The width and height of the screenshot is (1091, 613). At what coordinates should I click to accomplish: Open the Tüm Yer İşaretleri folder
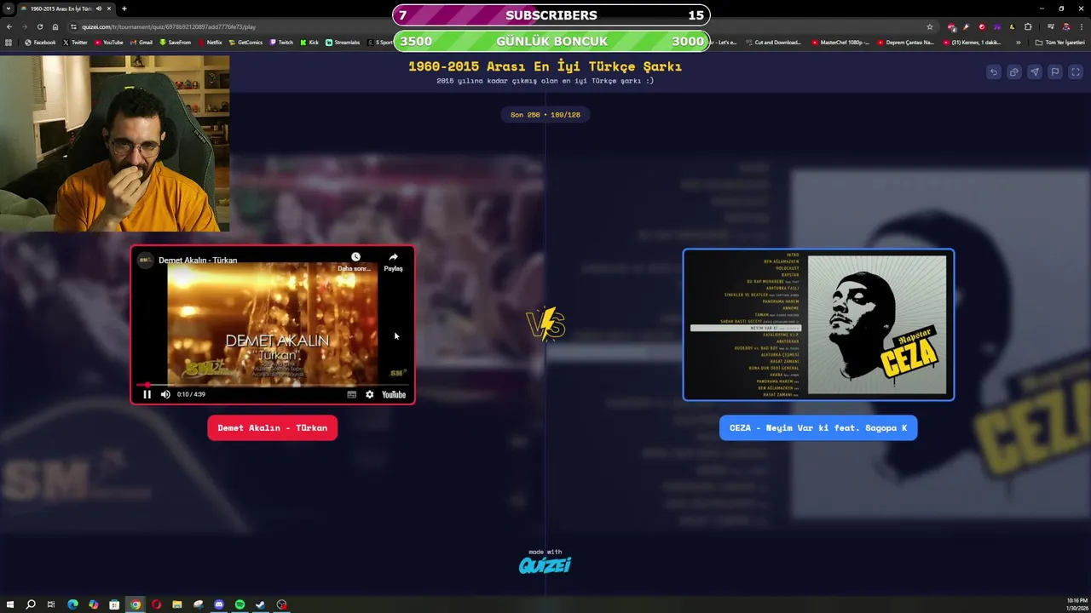coord(1059,42)
